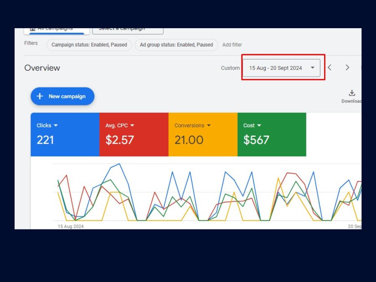The image size is (376, 282).
Task: Click the Download icon
Action: click(x=352, y=93)
